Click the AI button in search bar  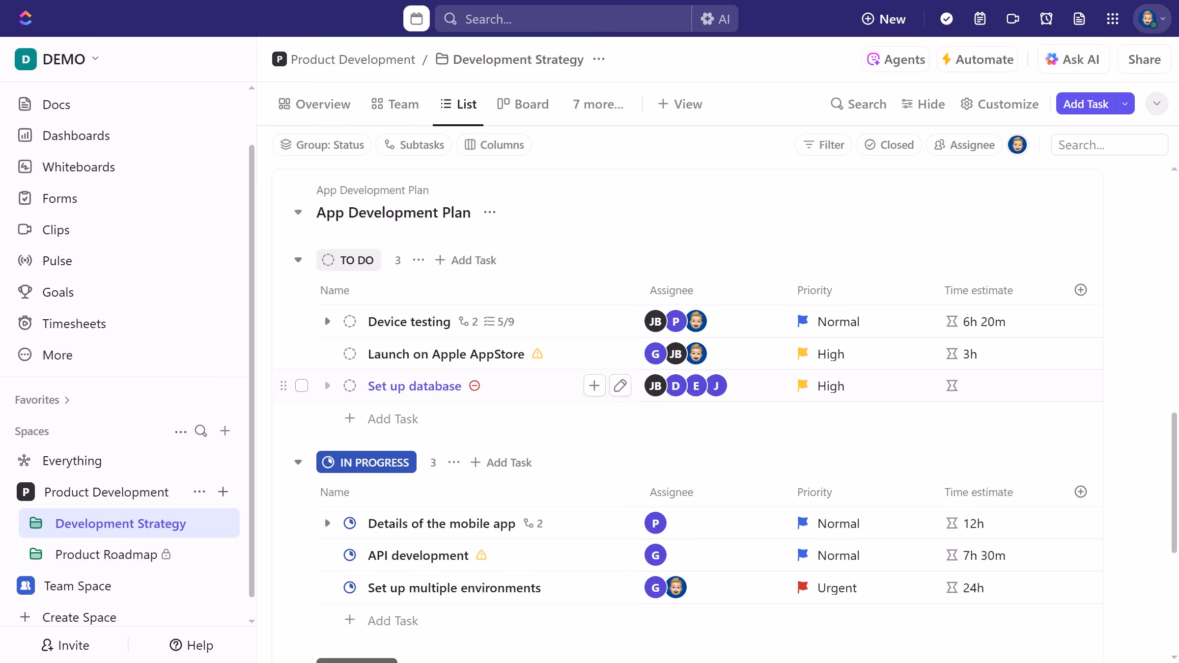pyautogui.click(x=715, y=19)
